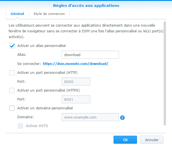This screenshot has width=172, height=146.
Task: Toggle the Activer HSTS checkbox
Action: [20, 126]
